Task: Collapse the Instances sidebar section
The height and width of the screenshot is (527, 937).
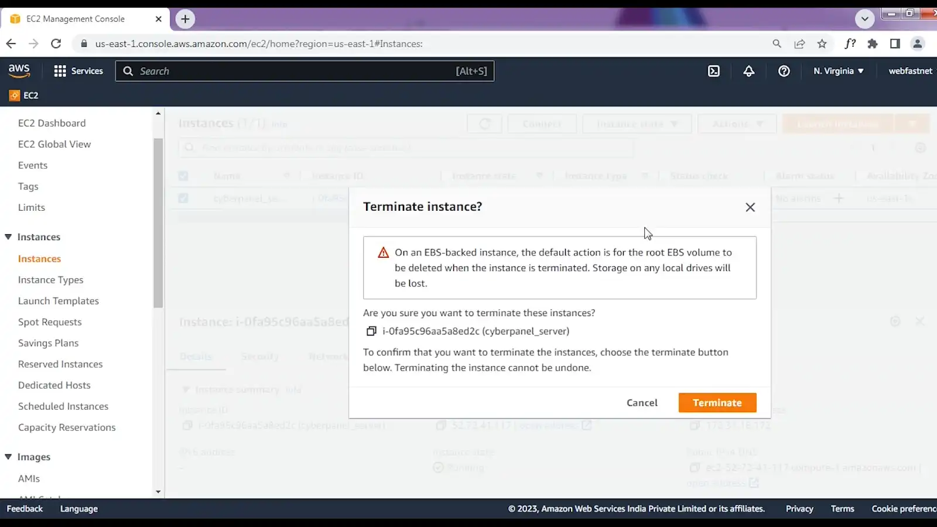Action: point(8,237)
